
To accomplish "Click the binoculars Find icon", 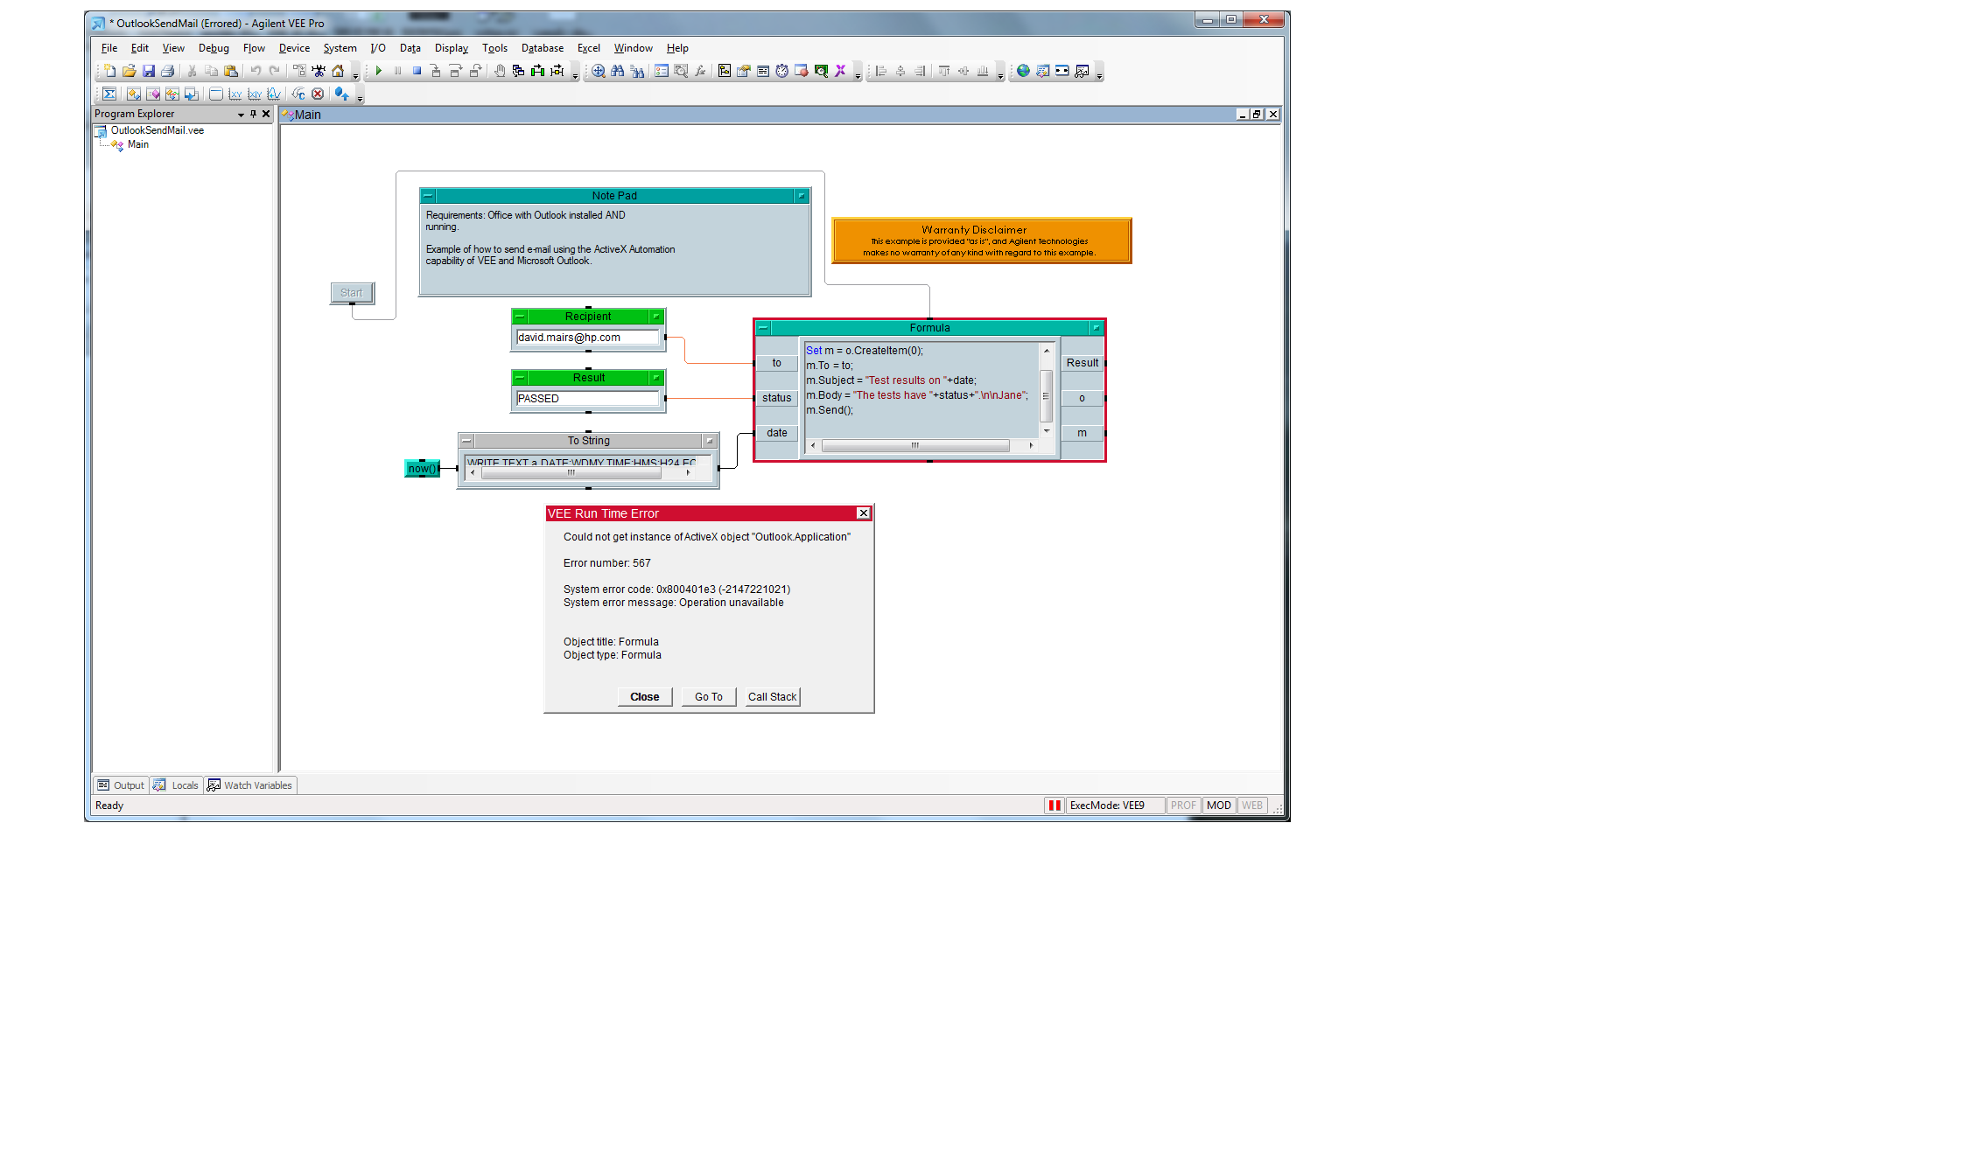I will tap(618, 71).
